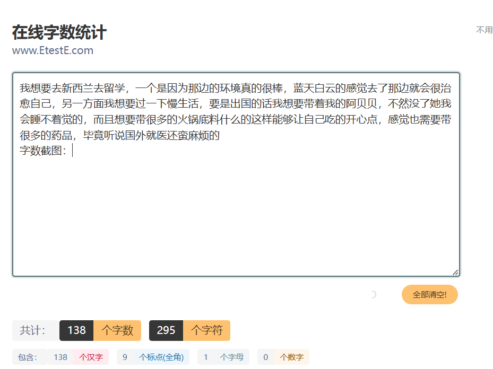
Task: Click the 全部清空! clear all button
Action: 429,295
